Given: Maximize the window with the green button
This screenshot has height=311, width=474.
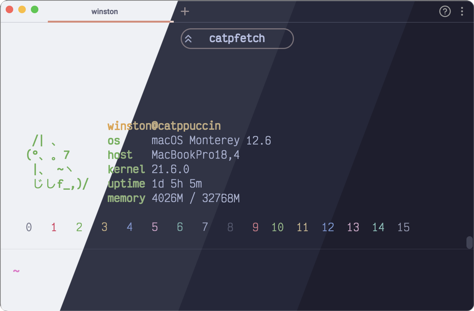Looking at the screenshot, I should [35, 9].
